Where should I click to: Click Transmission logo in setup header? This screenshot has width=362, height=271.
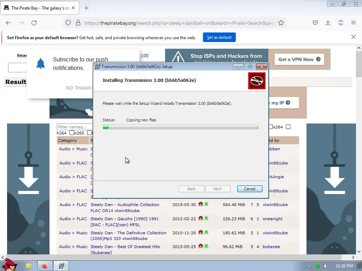point(257,81)
